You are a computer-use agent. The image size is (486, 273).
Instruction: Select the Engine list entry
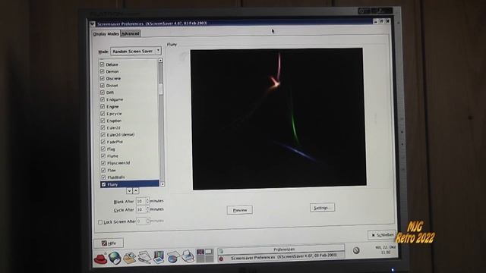112,106
